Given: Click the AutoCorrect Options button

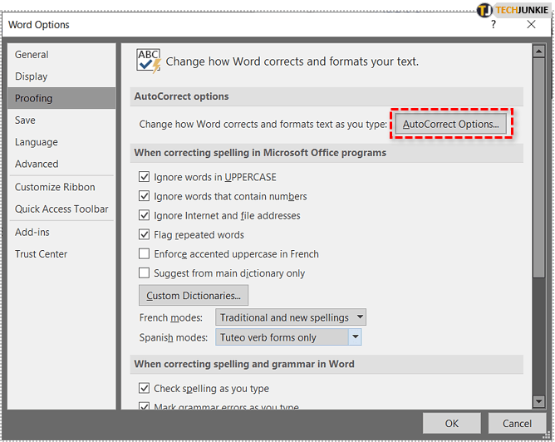Looking at the screenshot, I should click(450, 124).
